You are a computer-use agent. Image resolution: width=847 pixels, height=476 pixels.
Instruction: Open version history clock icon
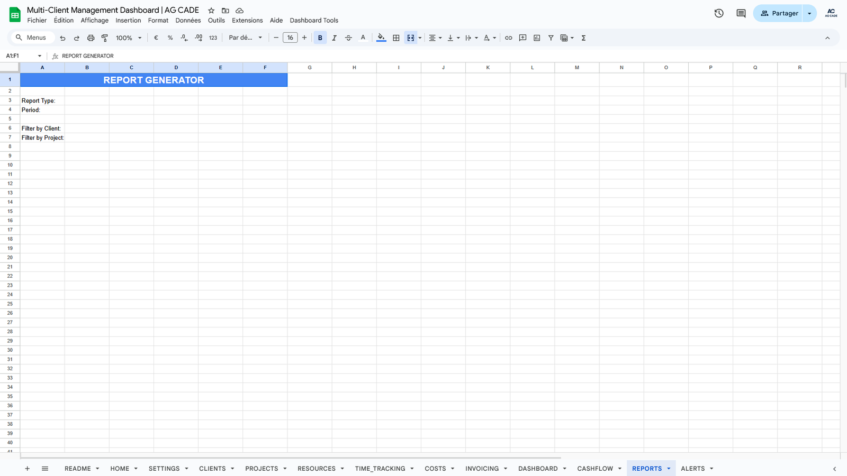(x=718, y=13)
